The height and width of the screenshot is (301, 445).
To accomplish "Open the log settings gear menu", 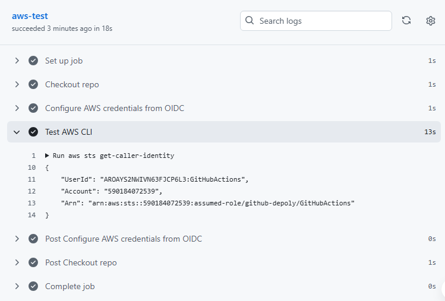I will pyautogui.click(x=431, y=21).
